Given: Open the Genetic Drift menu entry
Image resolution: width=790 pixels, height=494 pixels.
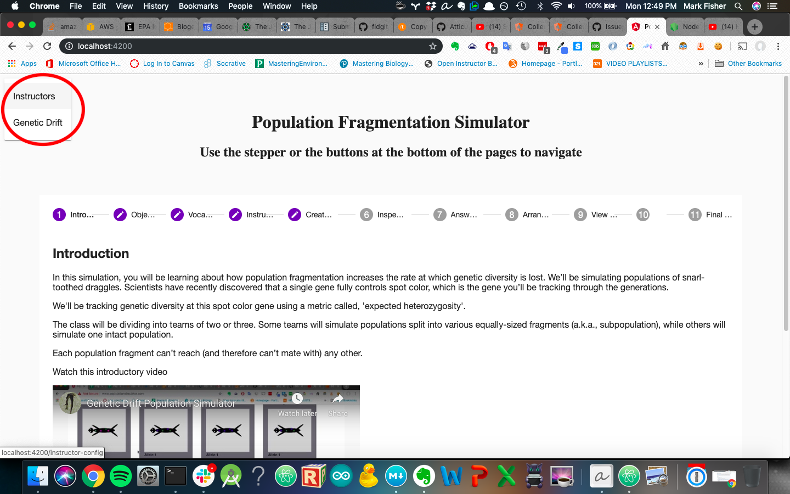Looking at the screenshot, I should coord(38,122).
